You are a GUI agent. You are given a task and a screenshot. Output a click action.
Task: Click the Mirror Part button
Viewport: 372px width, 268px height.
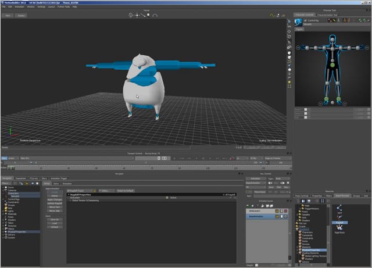(x=55, y=207)
